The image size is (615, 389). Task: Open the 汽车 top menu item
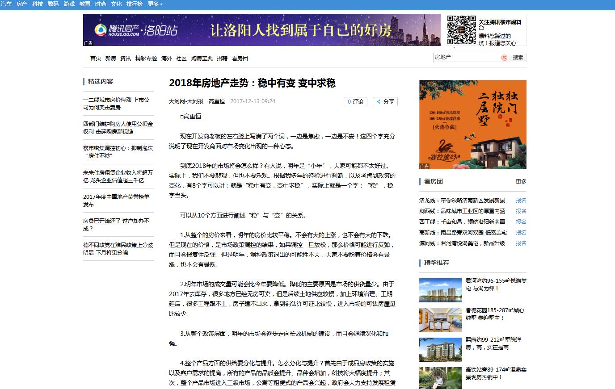click(x=6, y=4)
